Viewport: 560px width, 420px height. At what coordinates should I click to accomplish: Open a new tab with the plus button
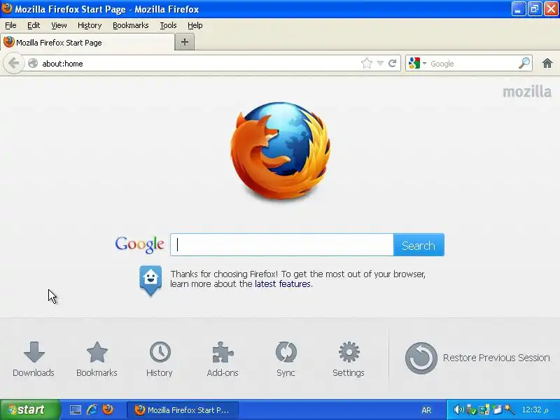pyautogui.click(x=185, y=42)
